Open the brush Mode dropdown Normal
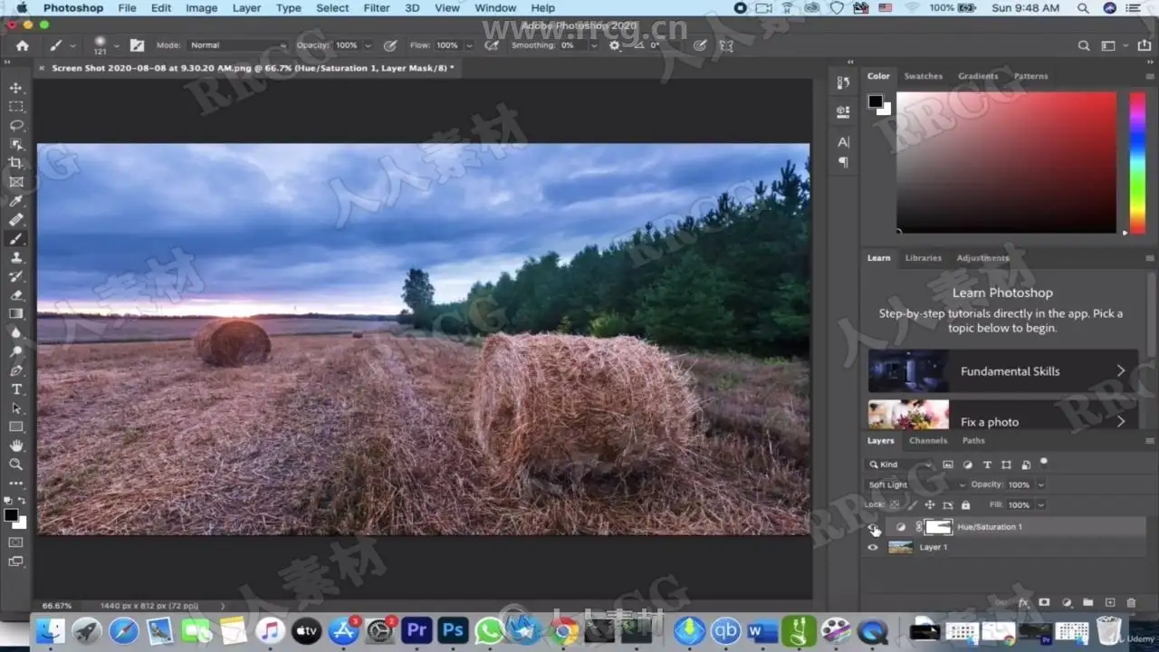Image resolution: width=1159 pixels, height=652 pixels. pyautogui.click(x=237, y=45)
